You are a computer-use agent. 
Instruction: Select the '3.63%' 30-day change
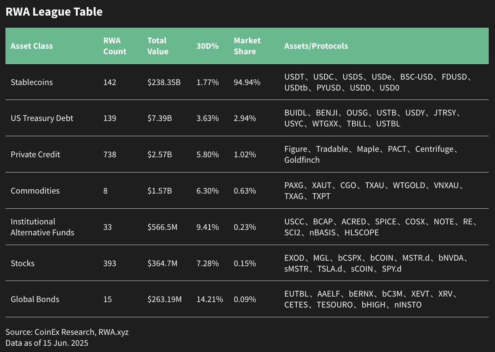(208, 118)
